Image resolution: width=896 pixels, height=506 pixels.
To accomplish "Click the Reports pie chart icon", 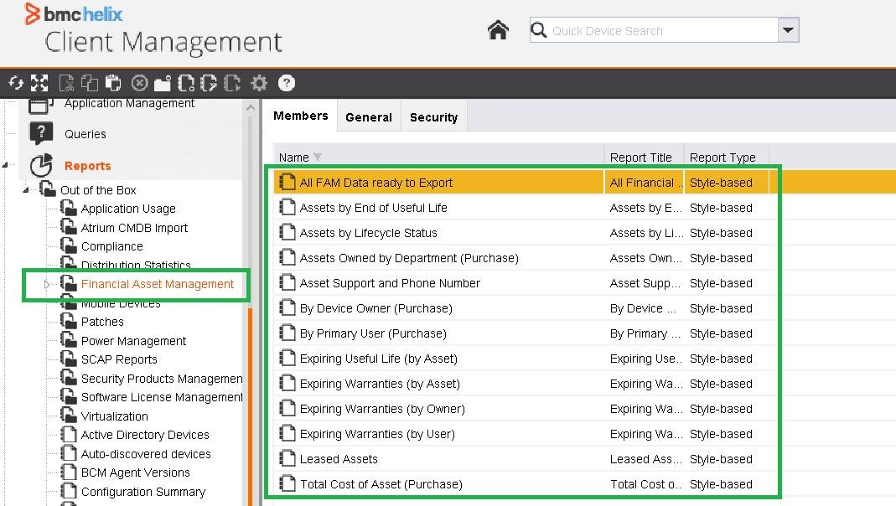I will (x=41, y=165).
